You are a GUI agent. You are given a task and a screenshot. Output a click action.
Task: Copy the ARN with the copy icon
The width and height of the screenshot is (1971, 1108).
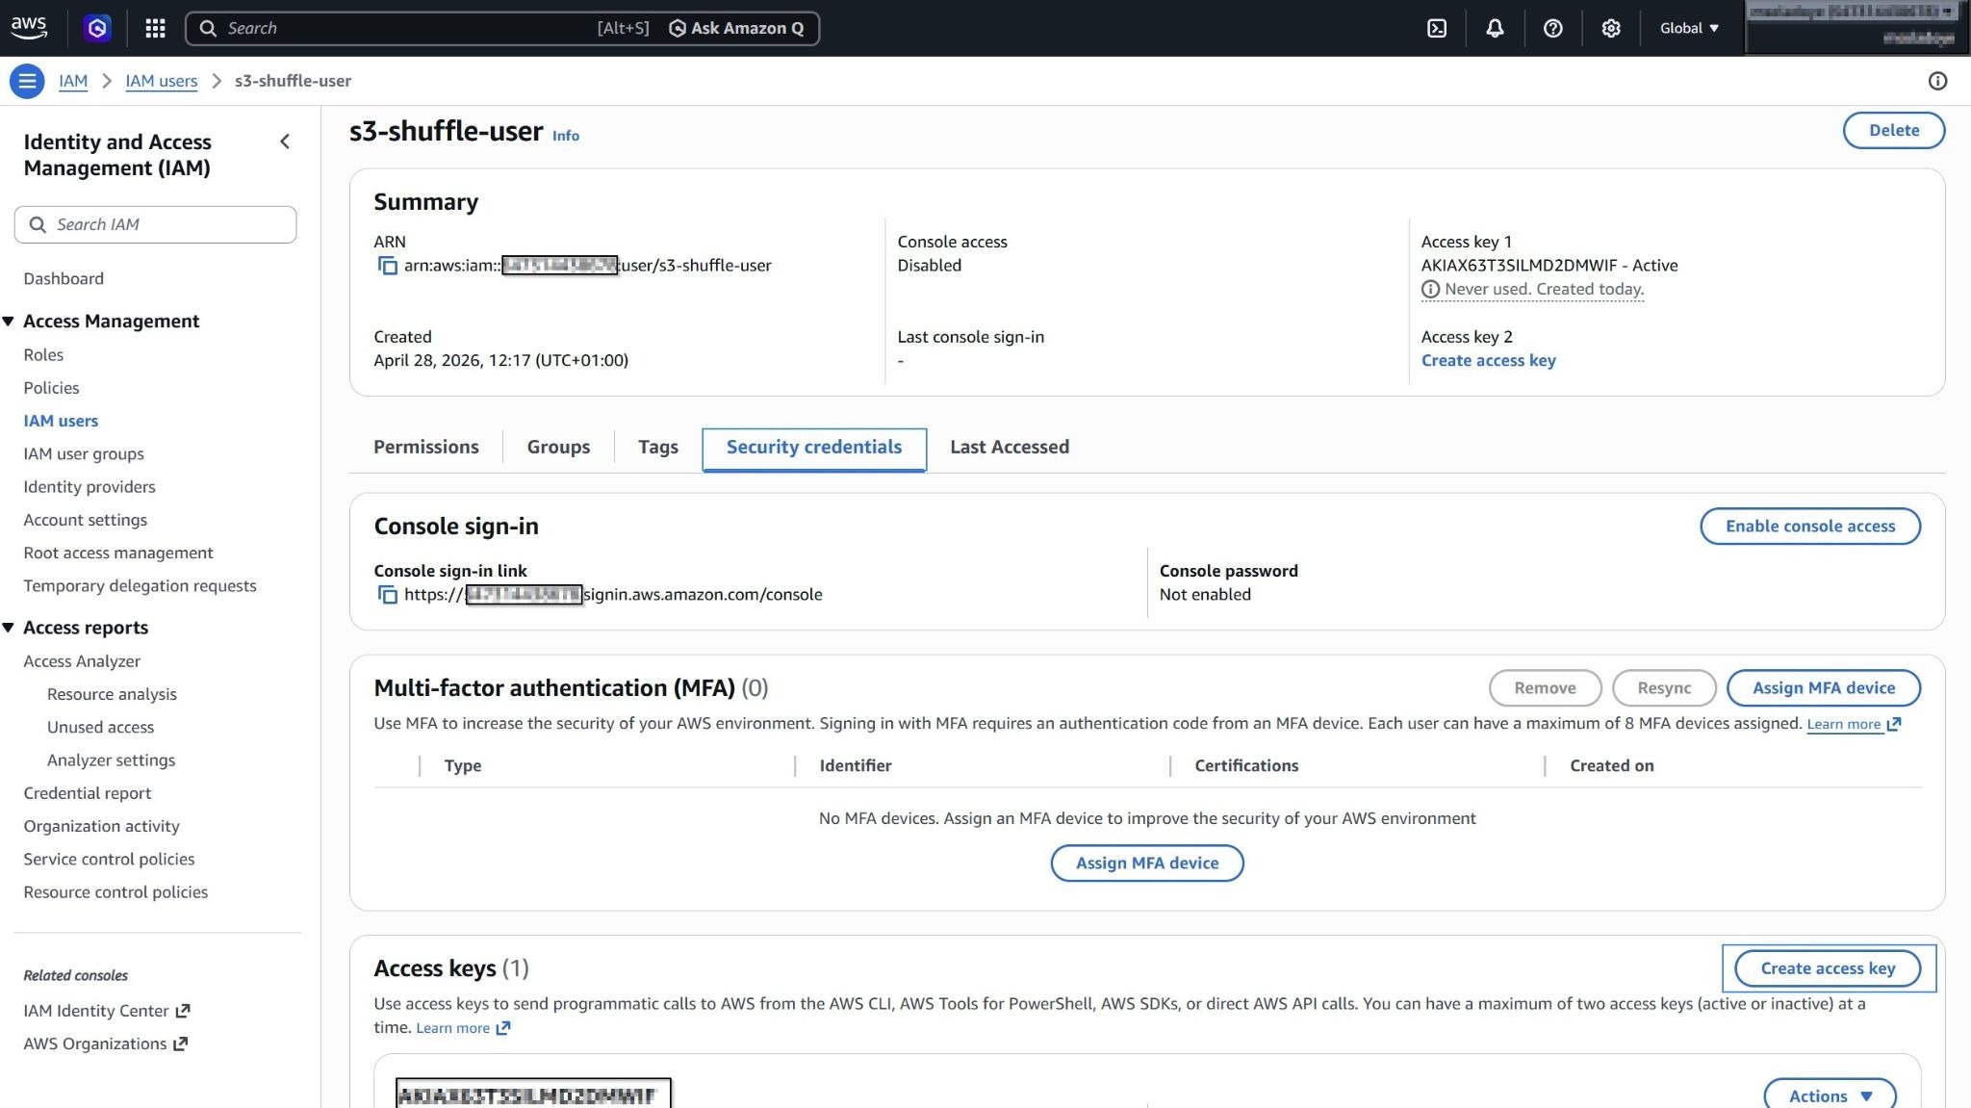(387, 266)
